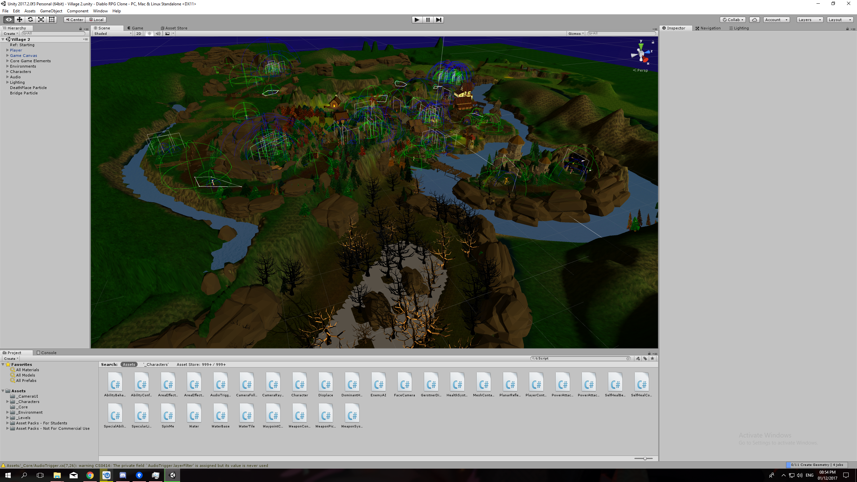
Task: Toggle scene lighting sun icon
Action: pyautogui.click(x=149, y=33)
